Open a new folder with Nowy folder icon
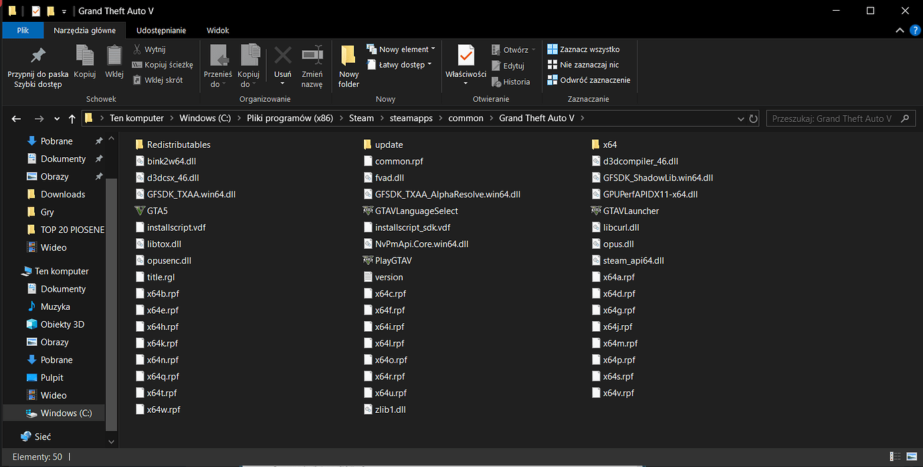 click(348, 66)
